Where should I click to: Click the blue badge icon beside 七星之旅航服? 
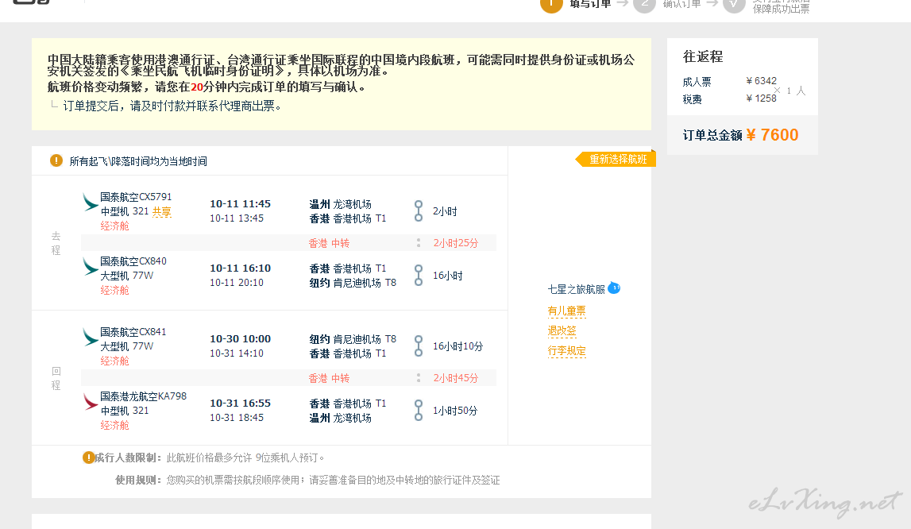pos(614,288)
